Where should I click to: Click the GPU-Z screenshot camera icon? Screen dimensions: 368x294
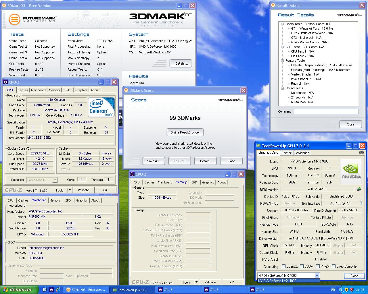(361, 152)
